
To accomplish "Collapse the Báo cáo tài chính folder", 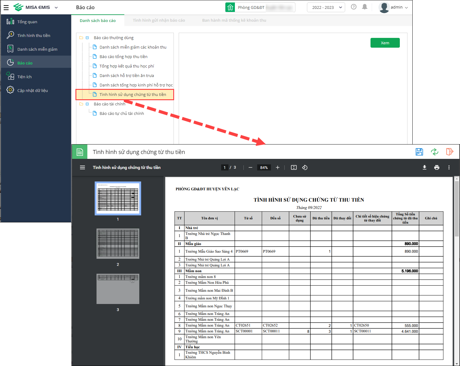I will click(87, 104).
